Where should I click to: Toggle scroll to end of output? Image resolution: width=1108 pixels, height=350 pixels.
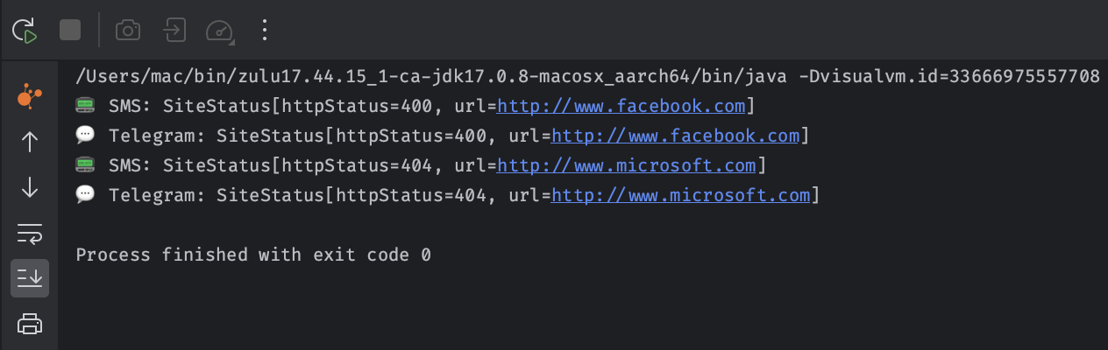click(x=30, y=278)
